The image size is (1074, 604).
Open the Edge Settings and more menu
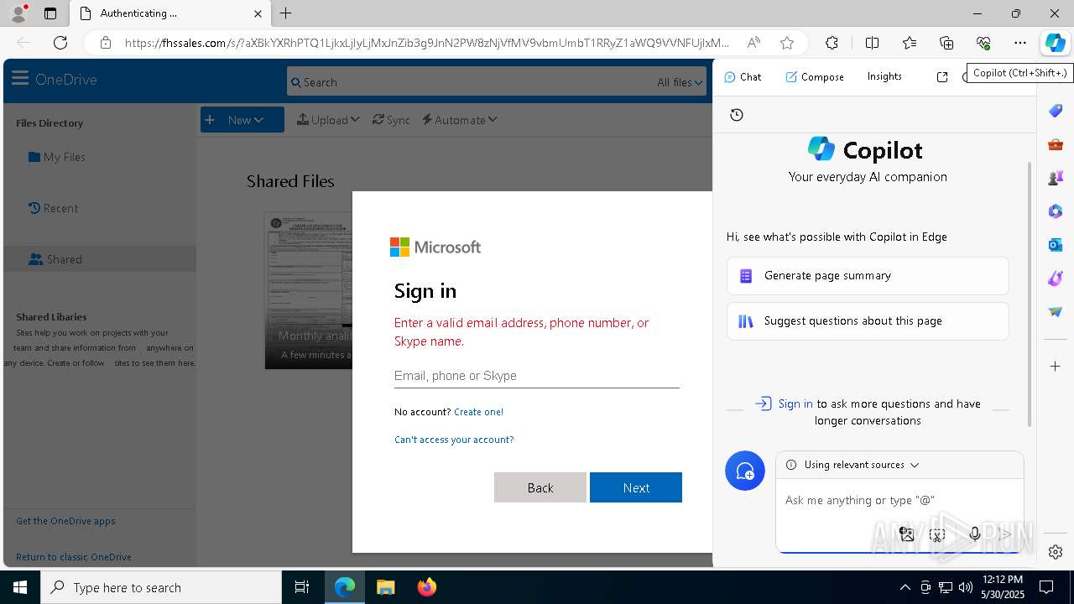(x=1019, y=43)
